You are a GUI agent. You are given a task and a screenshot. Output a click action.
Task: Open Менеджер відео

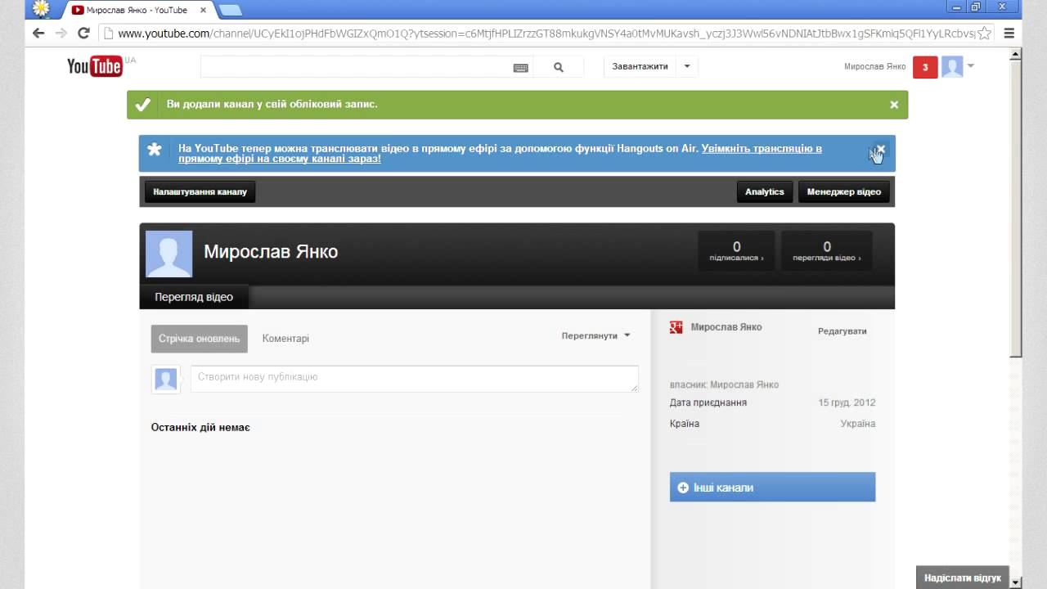click(x=844, y=192)
